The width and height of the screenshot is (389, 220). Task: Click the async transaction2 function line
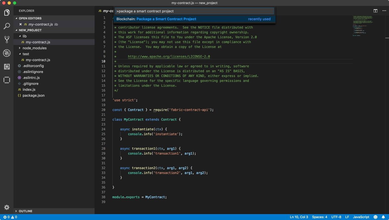156,168
